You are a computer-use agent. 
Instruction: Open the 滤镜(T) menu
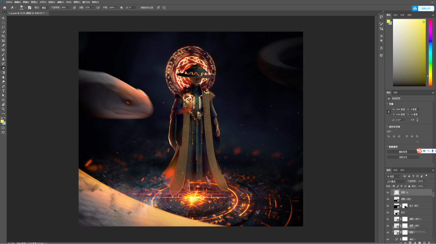click(x=60, y=2)
